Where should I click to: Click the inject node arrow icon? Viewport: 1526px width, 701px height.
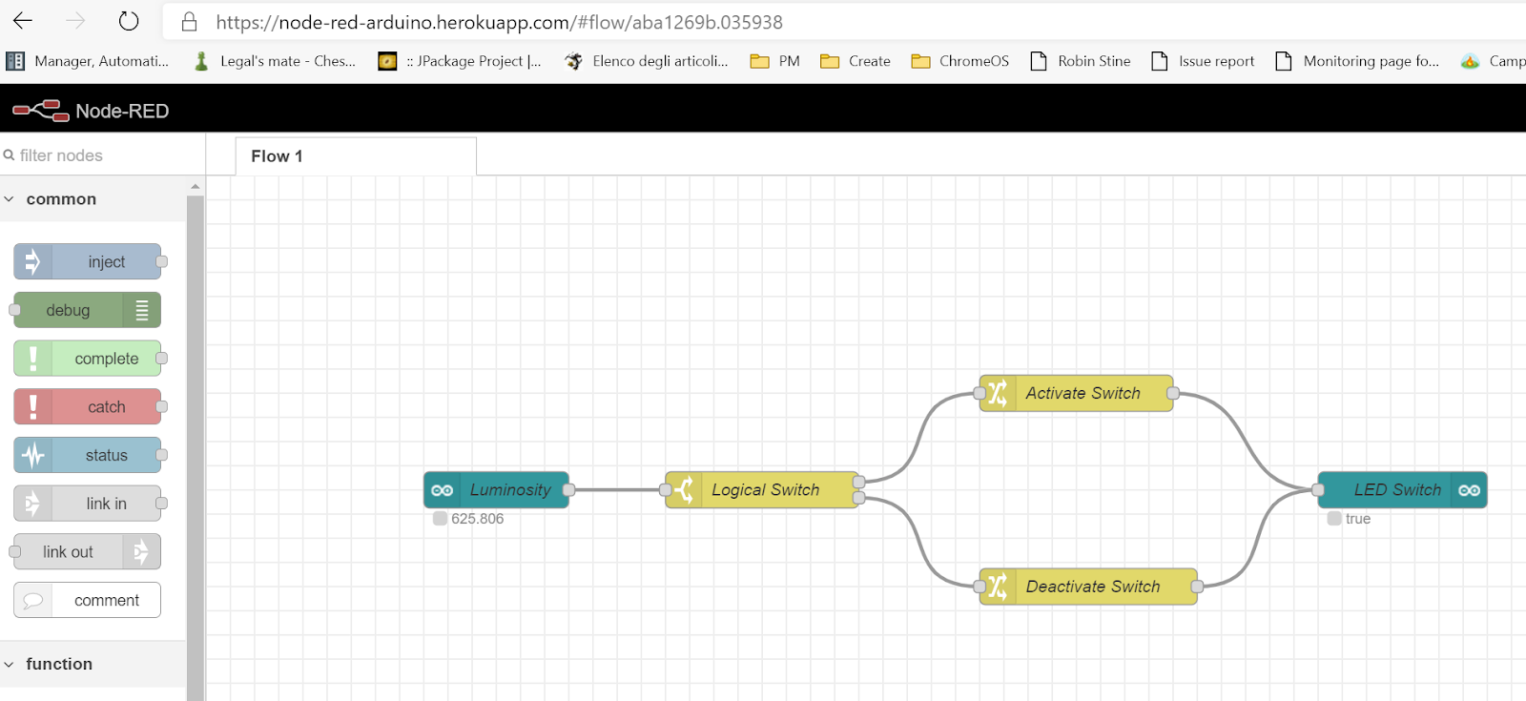click(x=32, y=261)
